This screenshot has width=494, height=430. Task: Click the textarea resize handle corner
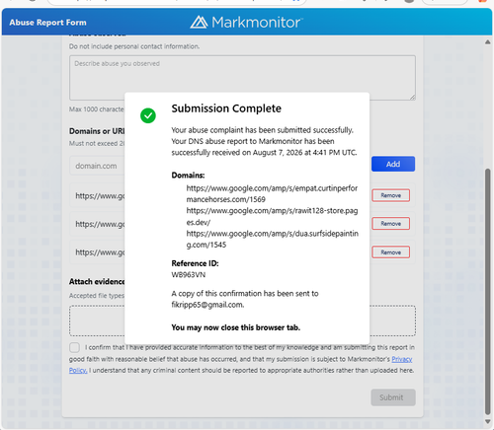(x=412, y=97)
